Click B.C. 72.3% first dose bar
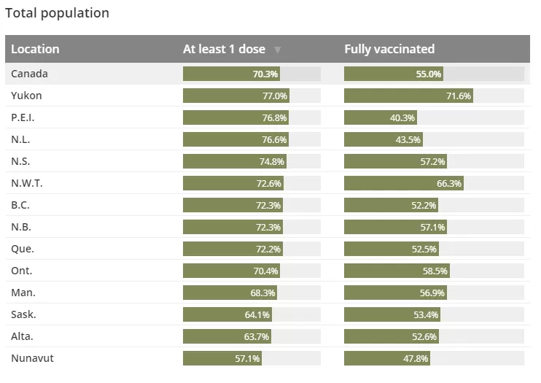The height and width of the screenshot is (383, 541). pos(233,205)
